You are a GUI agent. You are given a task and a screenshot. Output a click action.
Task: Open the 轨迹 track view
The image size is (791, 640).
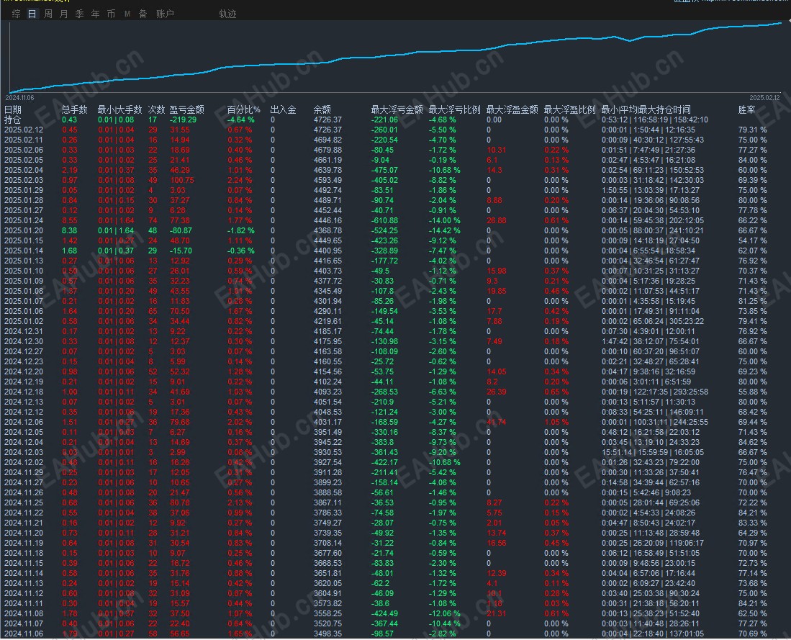(x=227, y=14)
